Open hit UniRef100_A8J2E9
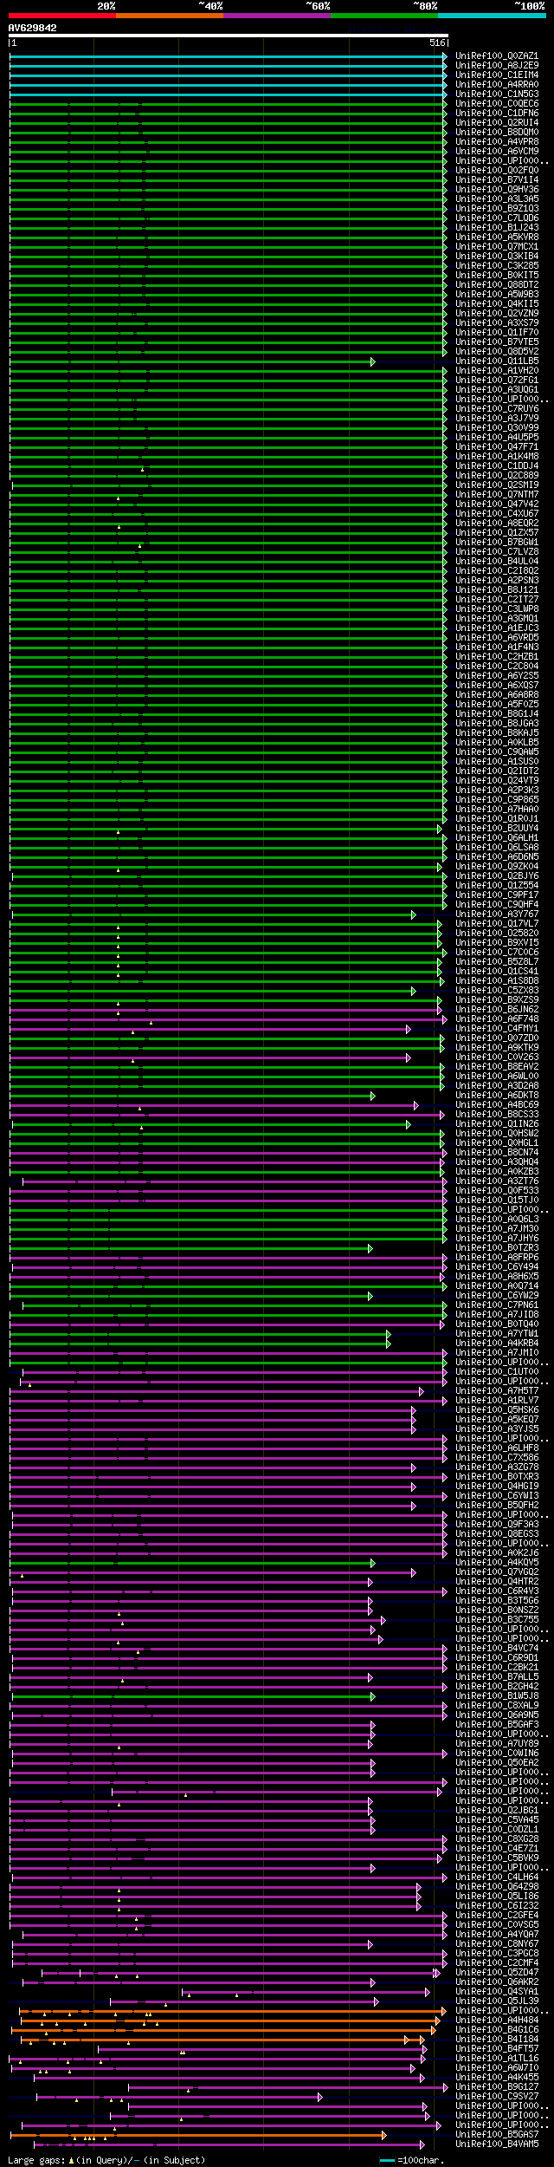This screenshot has width=554, height=2167. [x=497, y=66]
